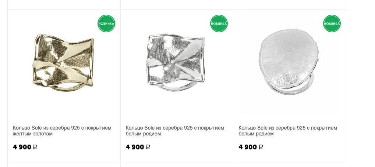This screenshot has height=167, width=375.
Task: Click the 4 900 price of the square silver ring
Action: click(135, 147)
